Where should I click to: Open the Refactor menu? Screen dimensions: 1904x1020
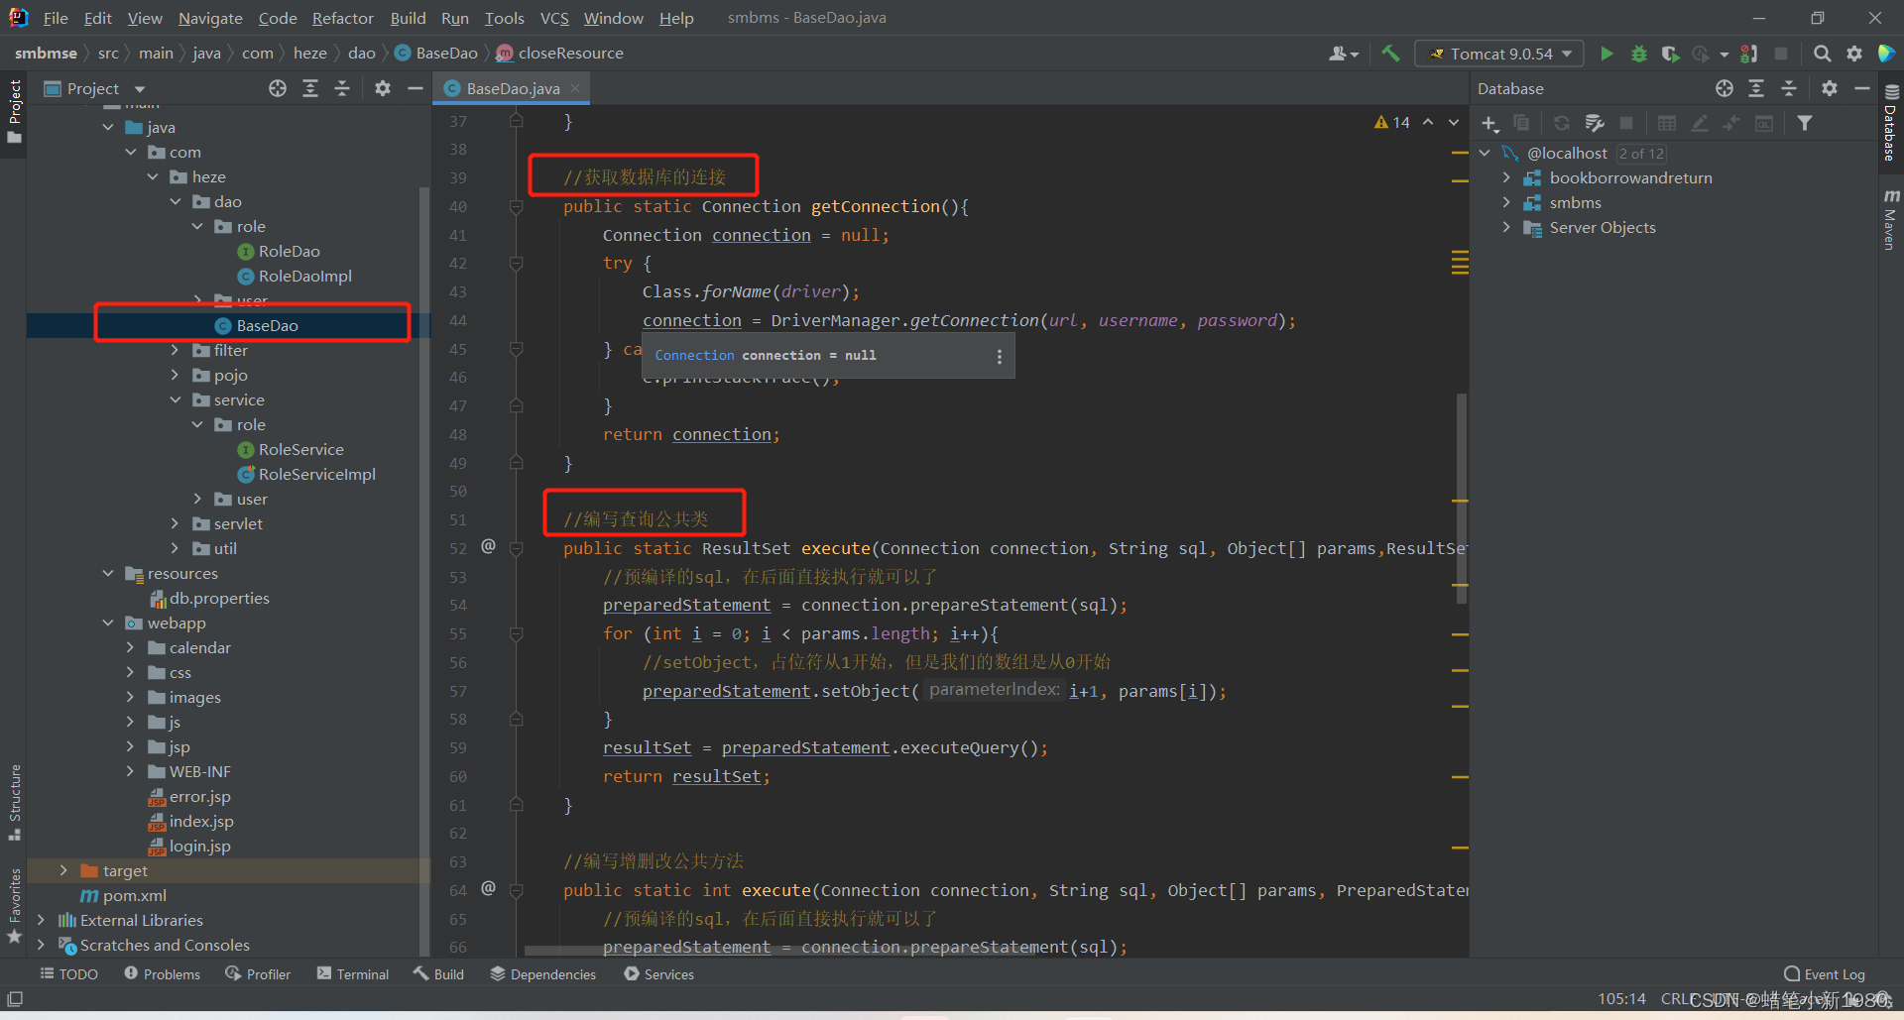click(x=343, y=18)
